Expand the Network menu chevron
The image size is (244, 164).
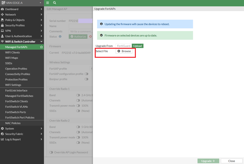click(41, 15)
